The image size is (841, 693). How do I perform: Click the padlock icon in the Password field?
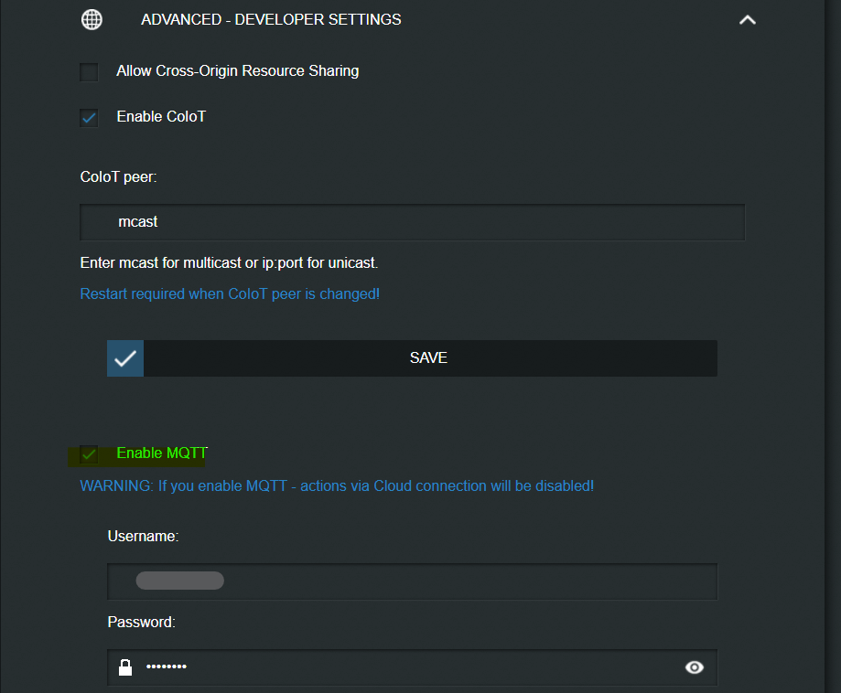point(125,667)
